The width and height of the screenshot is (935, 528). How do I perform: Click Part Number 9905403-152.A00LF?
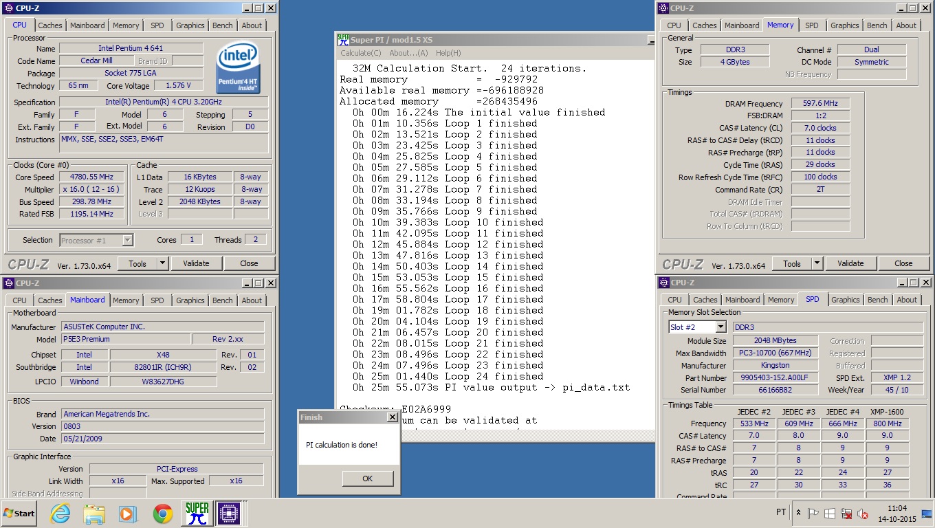point(775,377)
